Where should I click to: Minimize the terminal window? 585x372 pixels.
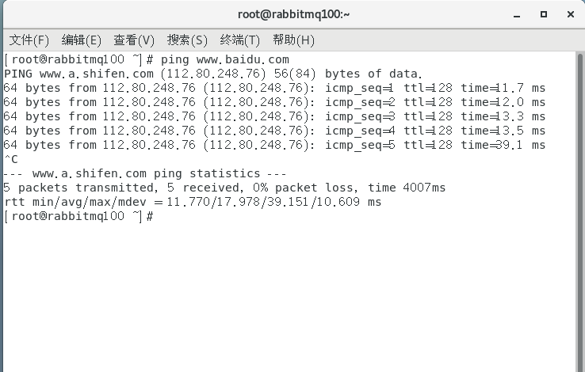pos(516,14)
